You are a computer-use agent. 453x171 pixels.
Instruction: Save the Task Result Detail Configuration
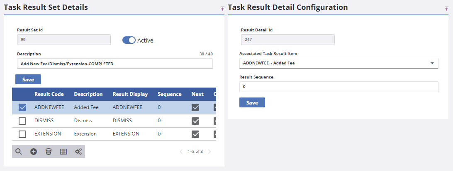click(252, 102)
